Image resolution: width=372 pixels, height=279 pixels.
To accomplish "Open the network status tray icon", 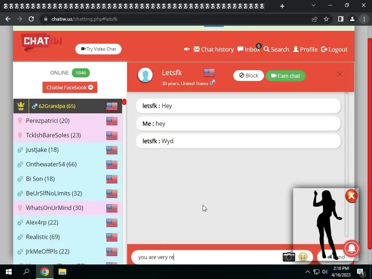I will pyautogui.click(x=316, y=272).
